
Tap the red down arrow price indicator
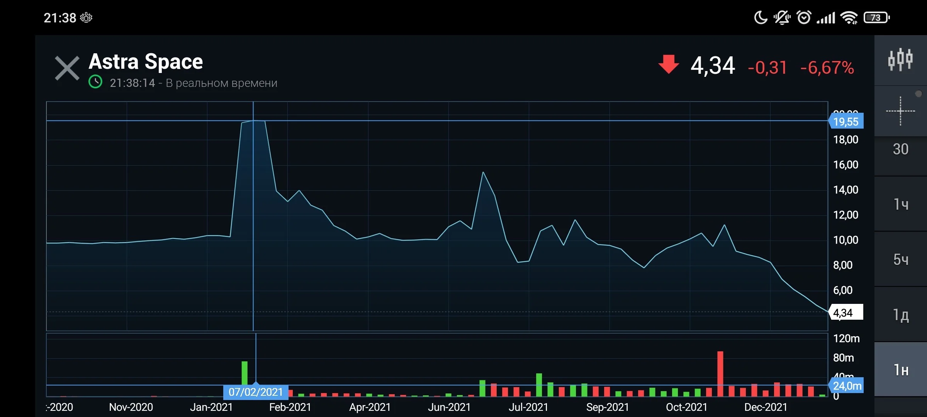(x=669, y=64)
